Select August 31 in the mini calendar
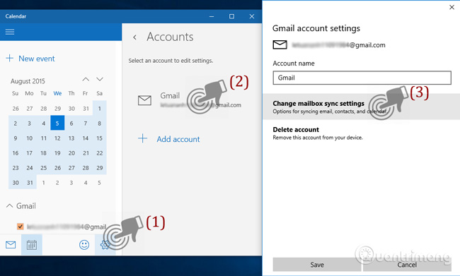Image resolution: width=460 pixels, height=276 pixels. [30, 183]
